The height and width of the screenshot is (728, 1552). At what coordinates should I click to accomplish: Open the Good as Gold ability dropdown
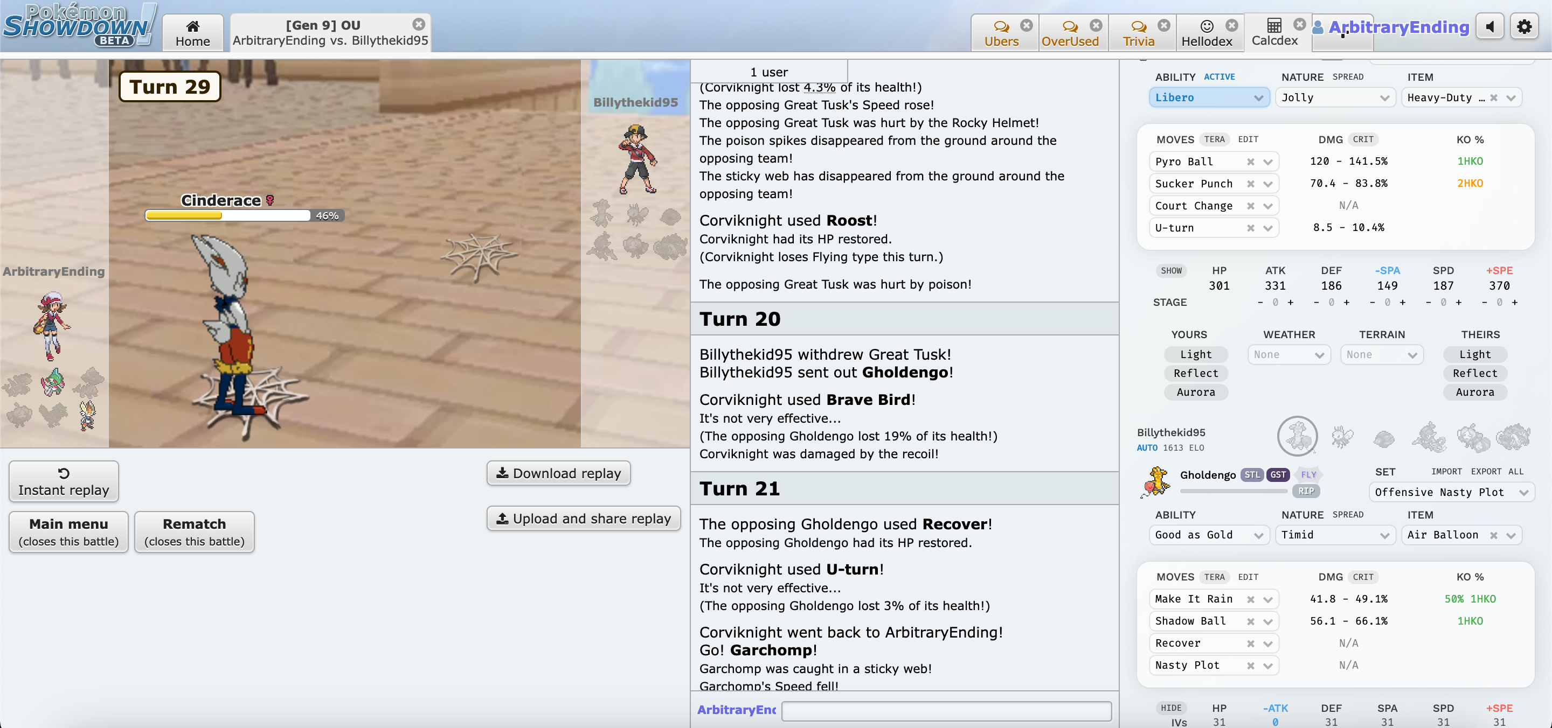tap(1209, 535)
